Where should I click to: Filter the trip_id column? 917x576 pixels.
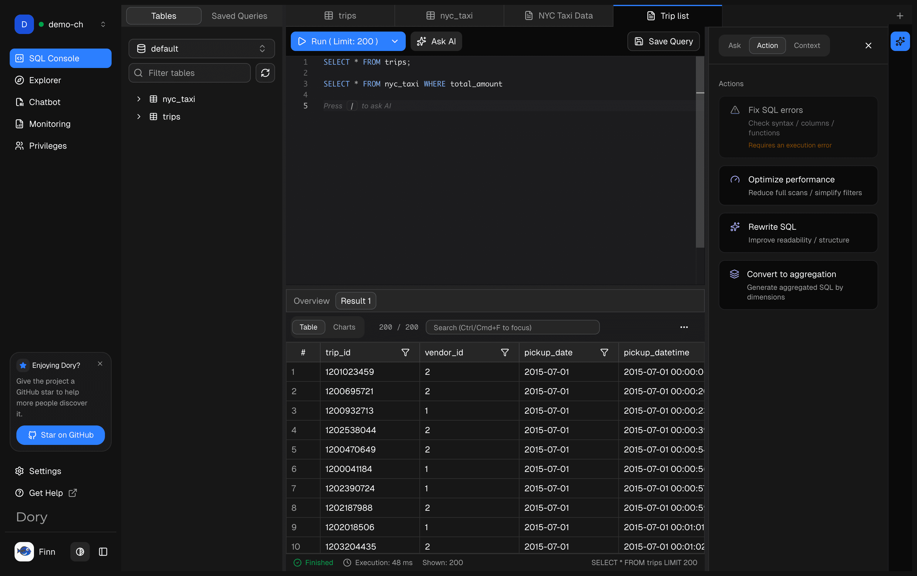pyautogui.click(x=405, y=352)
